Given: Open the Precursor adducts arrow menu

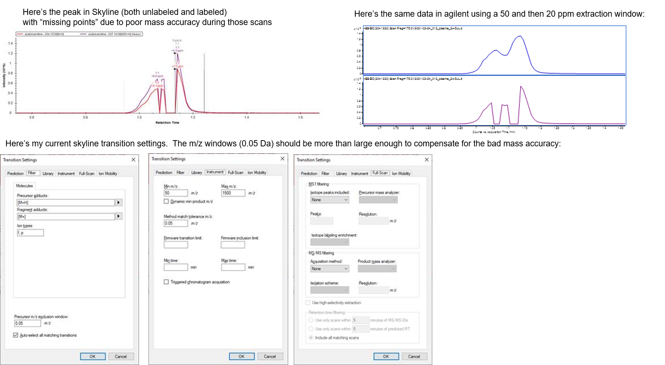Looking at the screenshot, I should point(118,203).
